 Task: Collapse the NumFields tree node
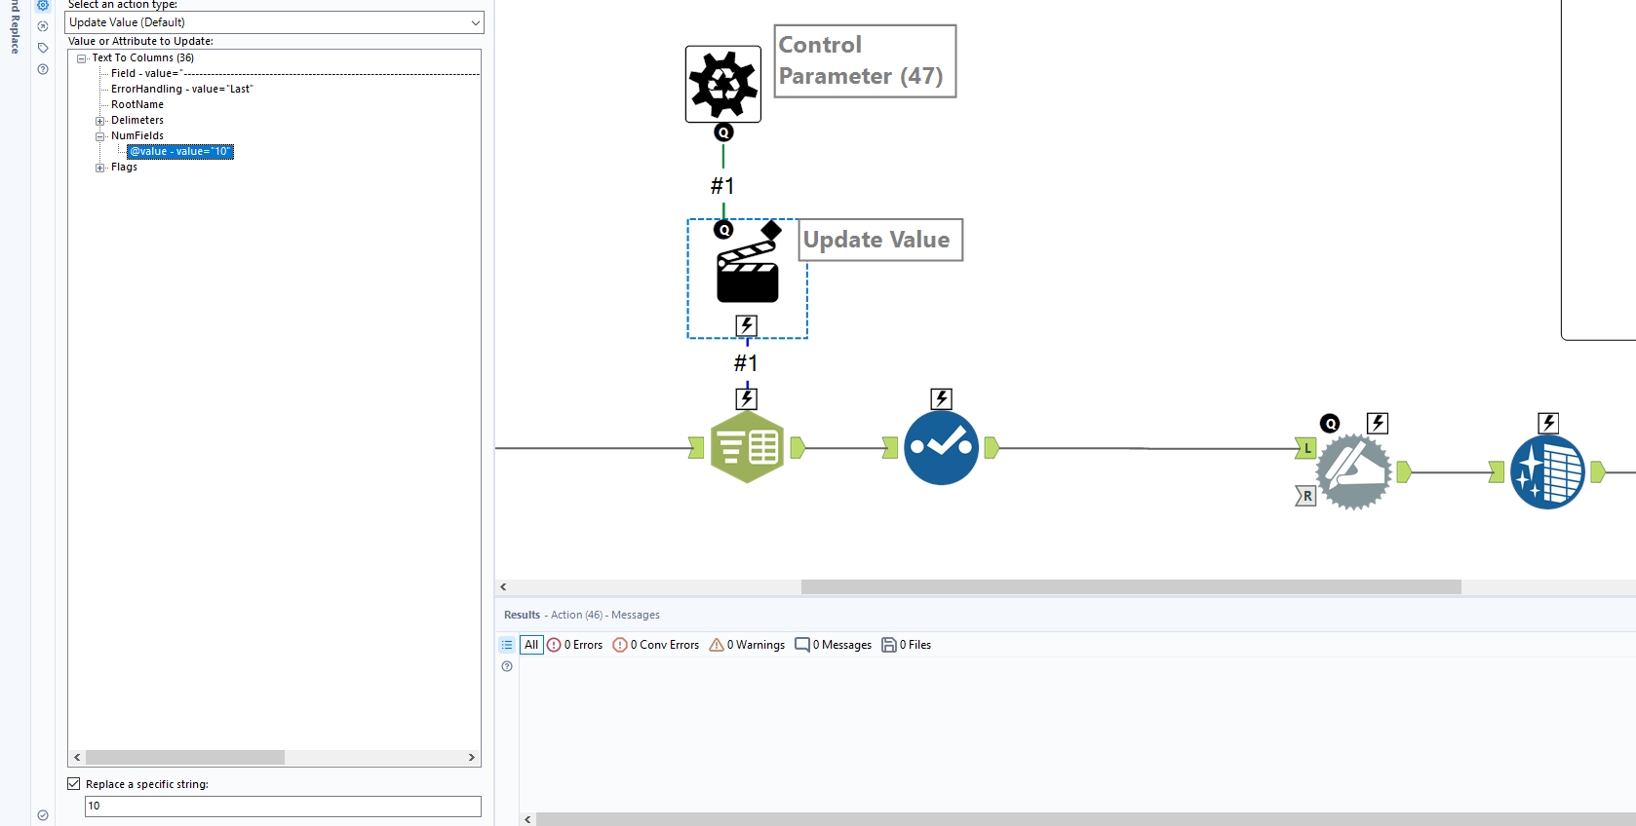[99, 136]
